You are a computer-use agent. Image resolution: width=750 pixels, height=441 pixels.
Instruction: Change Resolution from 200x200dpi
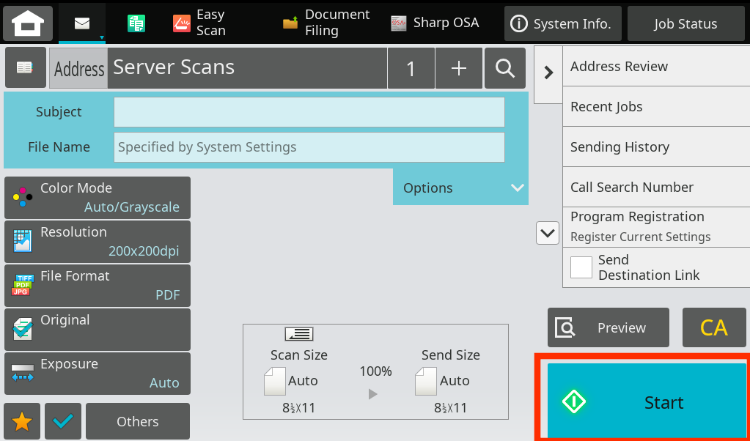click(97, 242)
